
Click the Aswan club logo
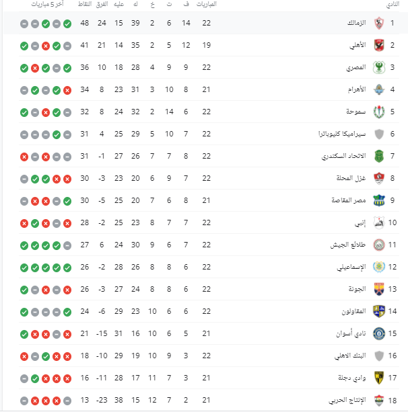pyautogui.click(x=379, y=333)
